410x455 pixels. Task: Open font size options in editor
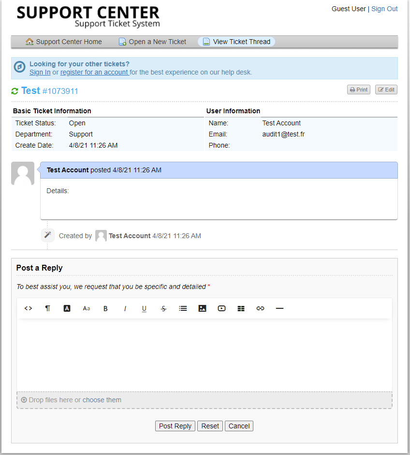pos(87,308)
